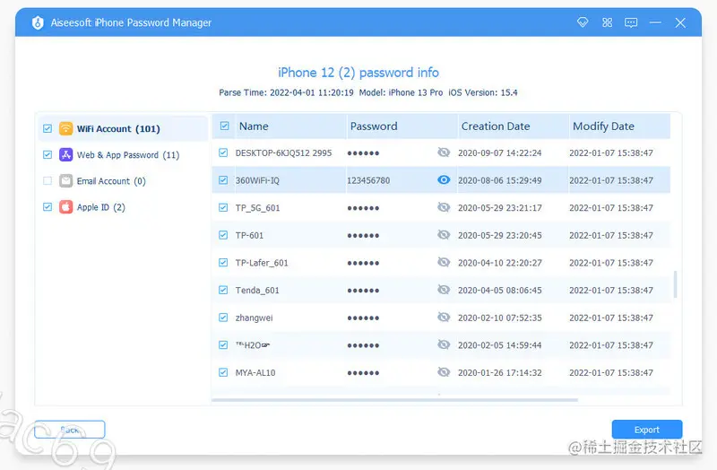Select the DESKTOP-6KJQ512 2995 network name

283,152
